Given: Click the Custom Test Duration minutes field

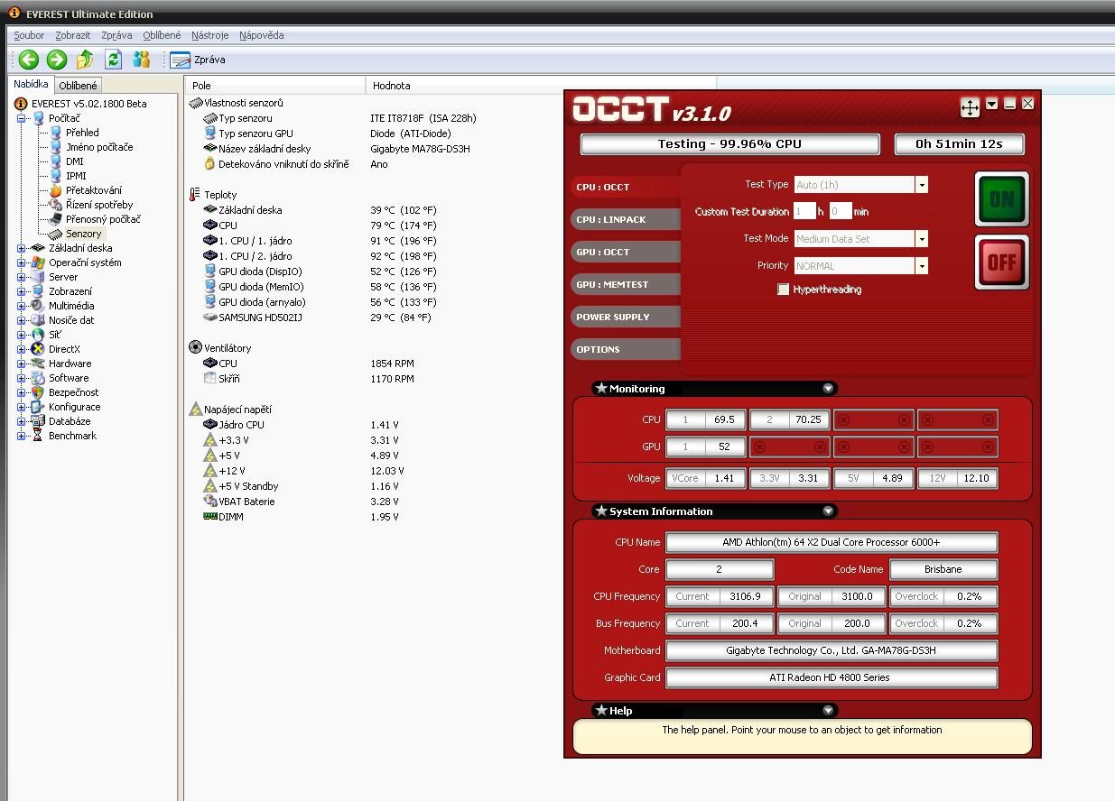Looking at the screenshot, I should click(x=840, y=212).
